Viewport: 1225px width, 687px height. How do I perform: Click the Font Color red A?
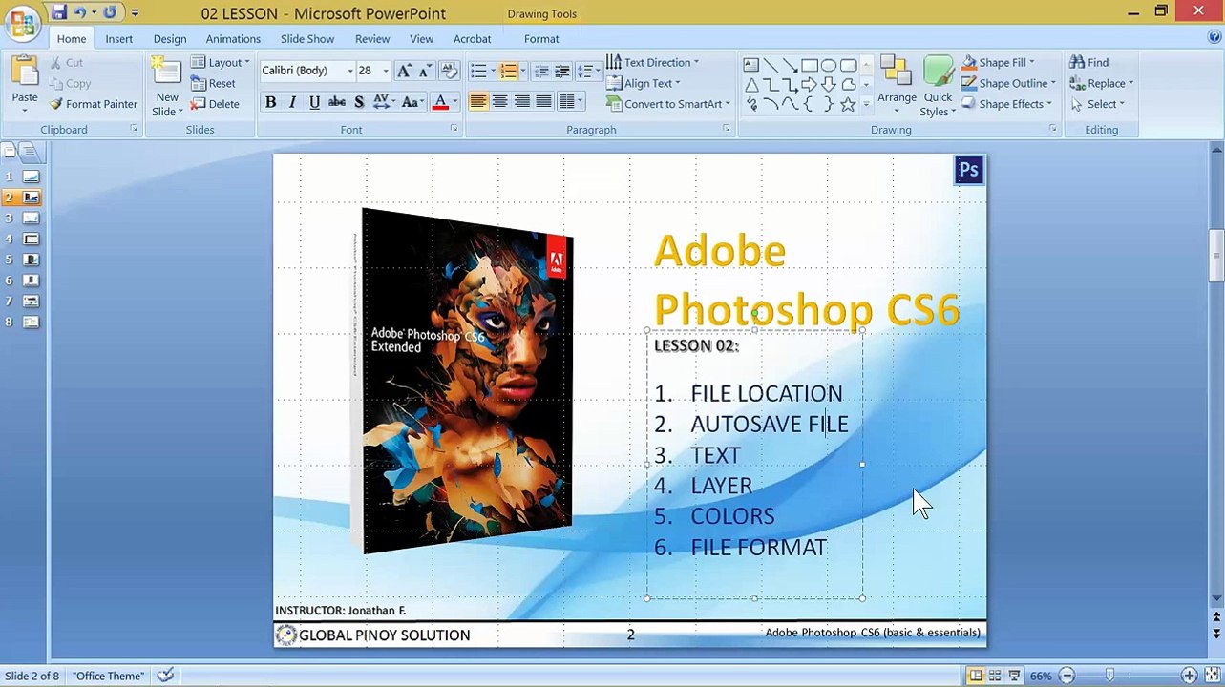[x=440, y=102]
